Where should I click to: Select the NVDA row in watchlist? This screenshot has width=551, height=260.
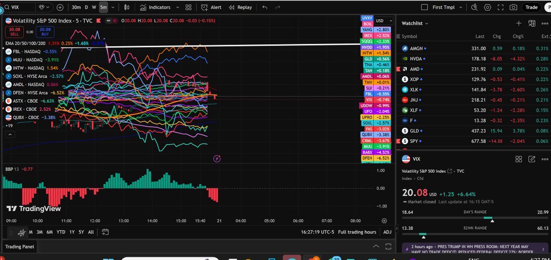click(x=473, y=59)
